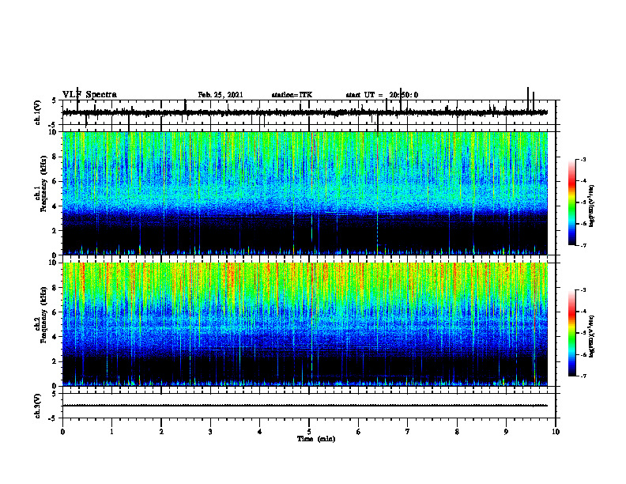Click the "Time (min)" x-axis label

click(x=316, y=439)
